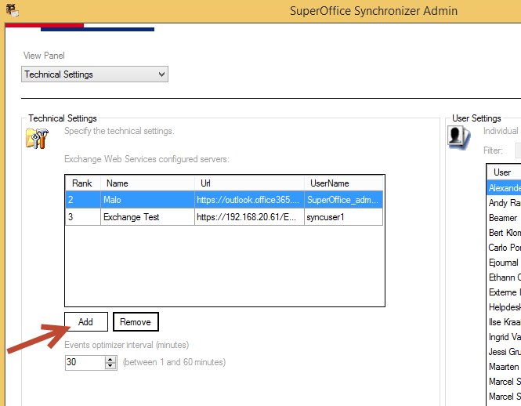The height and width of the screenshot is (406, 521).
Task: Open the View Panel dropdown showing Technical Settings
Action: tap(95, 74)
